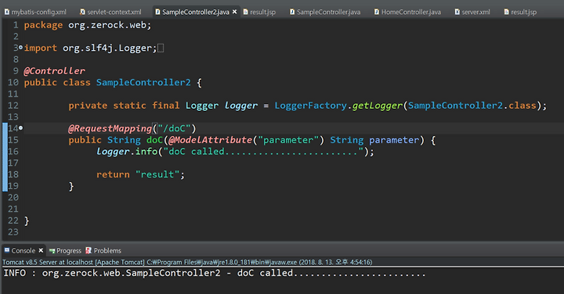Switch to the SampleController.java tab
Image resolution: width=564 pixels, height=294 pixels.
(x=325, y=12)
